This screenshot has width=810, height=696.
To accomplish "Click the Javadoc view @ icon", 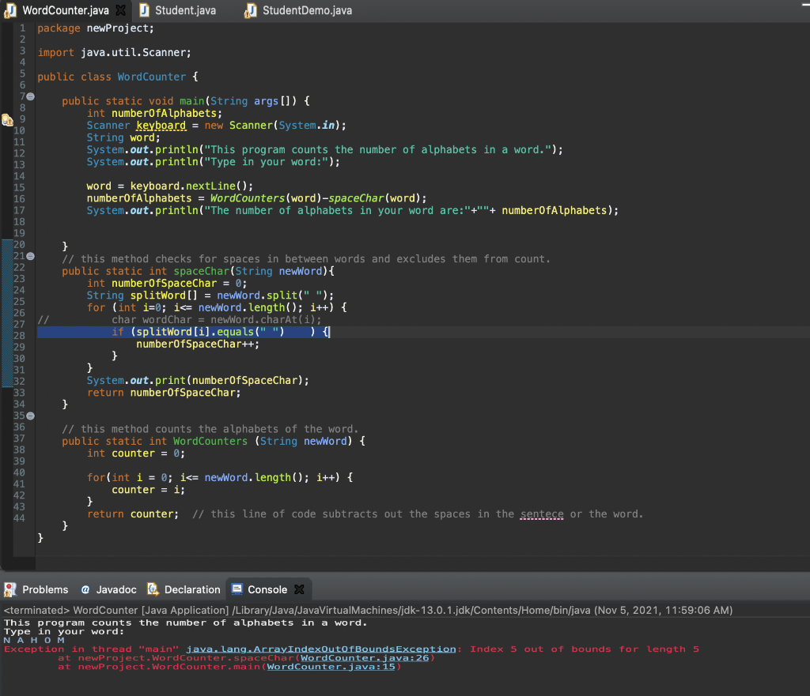I will (x=84, y=589).
